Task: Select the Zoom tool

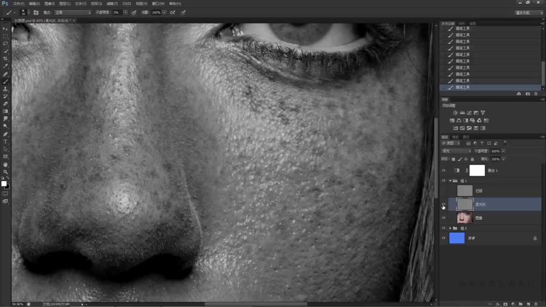Action: tap(6, 172)
